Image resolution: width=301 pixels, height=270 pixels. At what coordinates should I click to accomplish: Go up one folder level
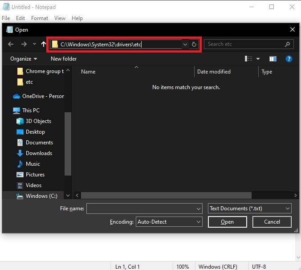[44, 45]
